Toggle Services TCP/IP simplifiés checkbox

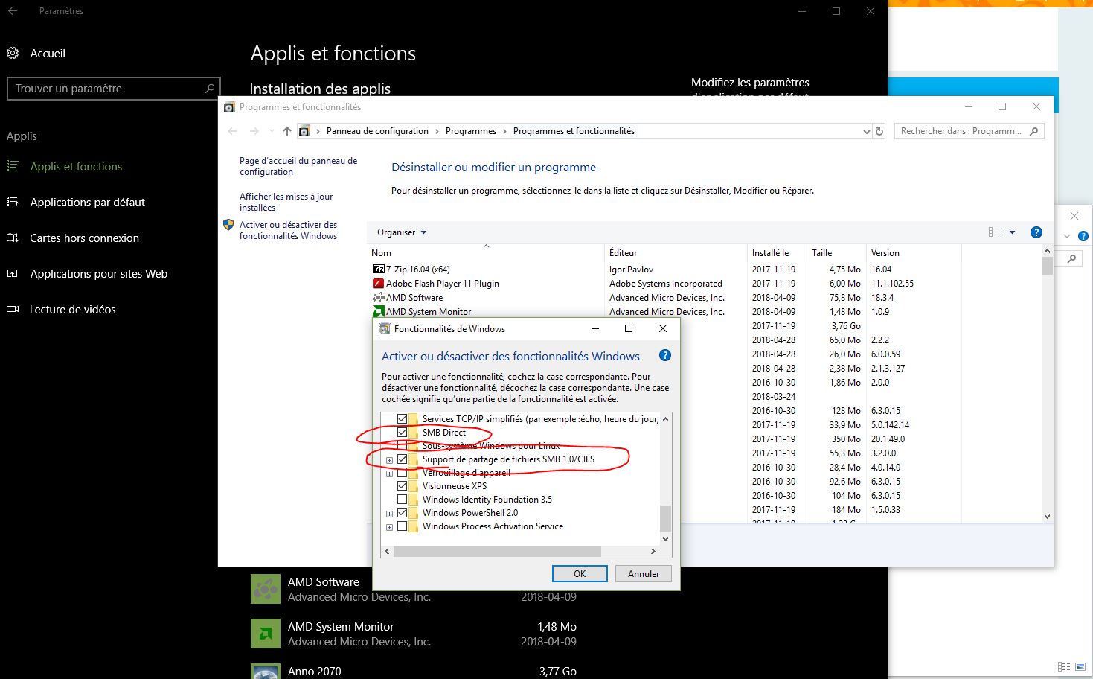tap(403, 419)
